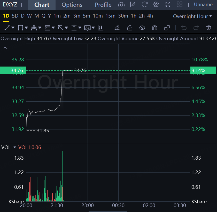Viewport: 217px width, 212px height.
Task: Click the pencil draw tool in toolbar
Action: [117, 28]
